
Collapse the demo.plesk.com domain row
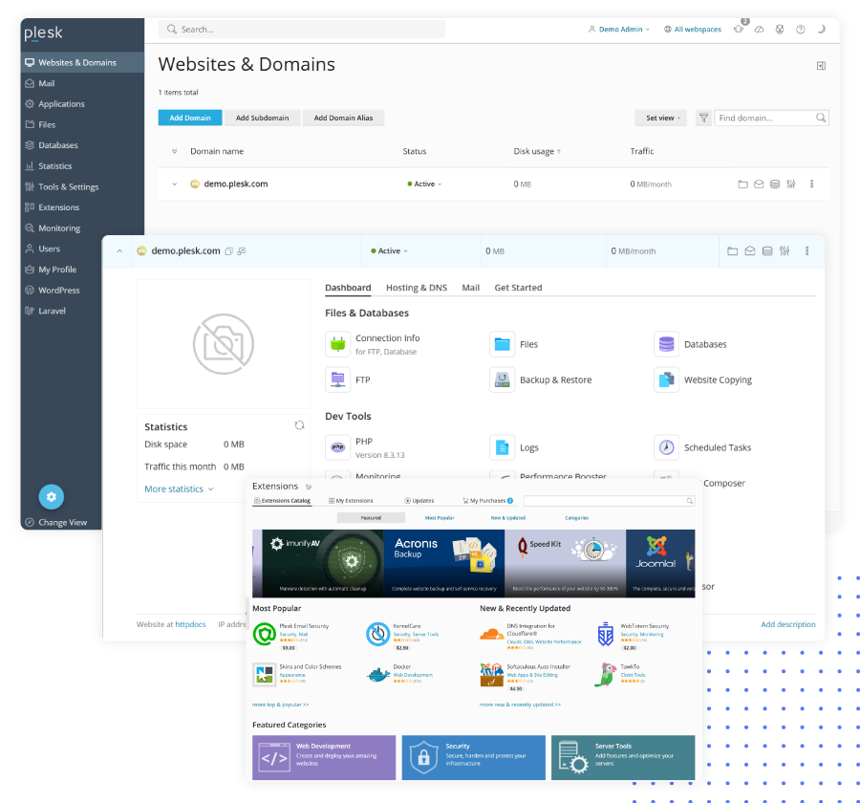[x=119, y=251]
